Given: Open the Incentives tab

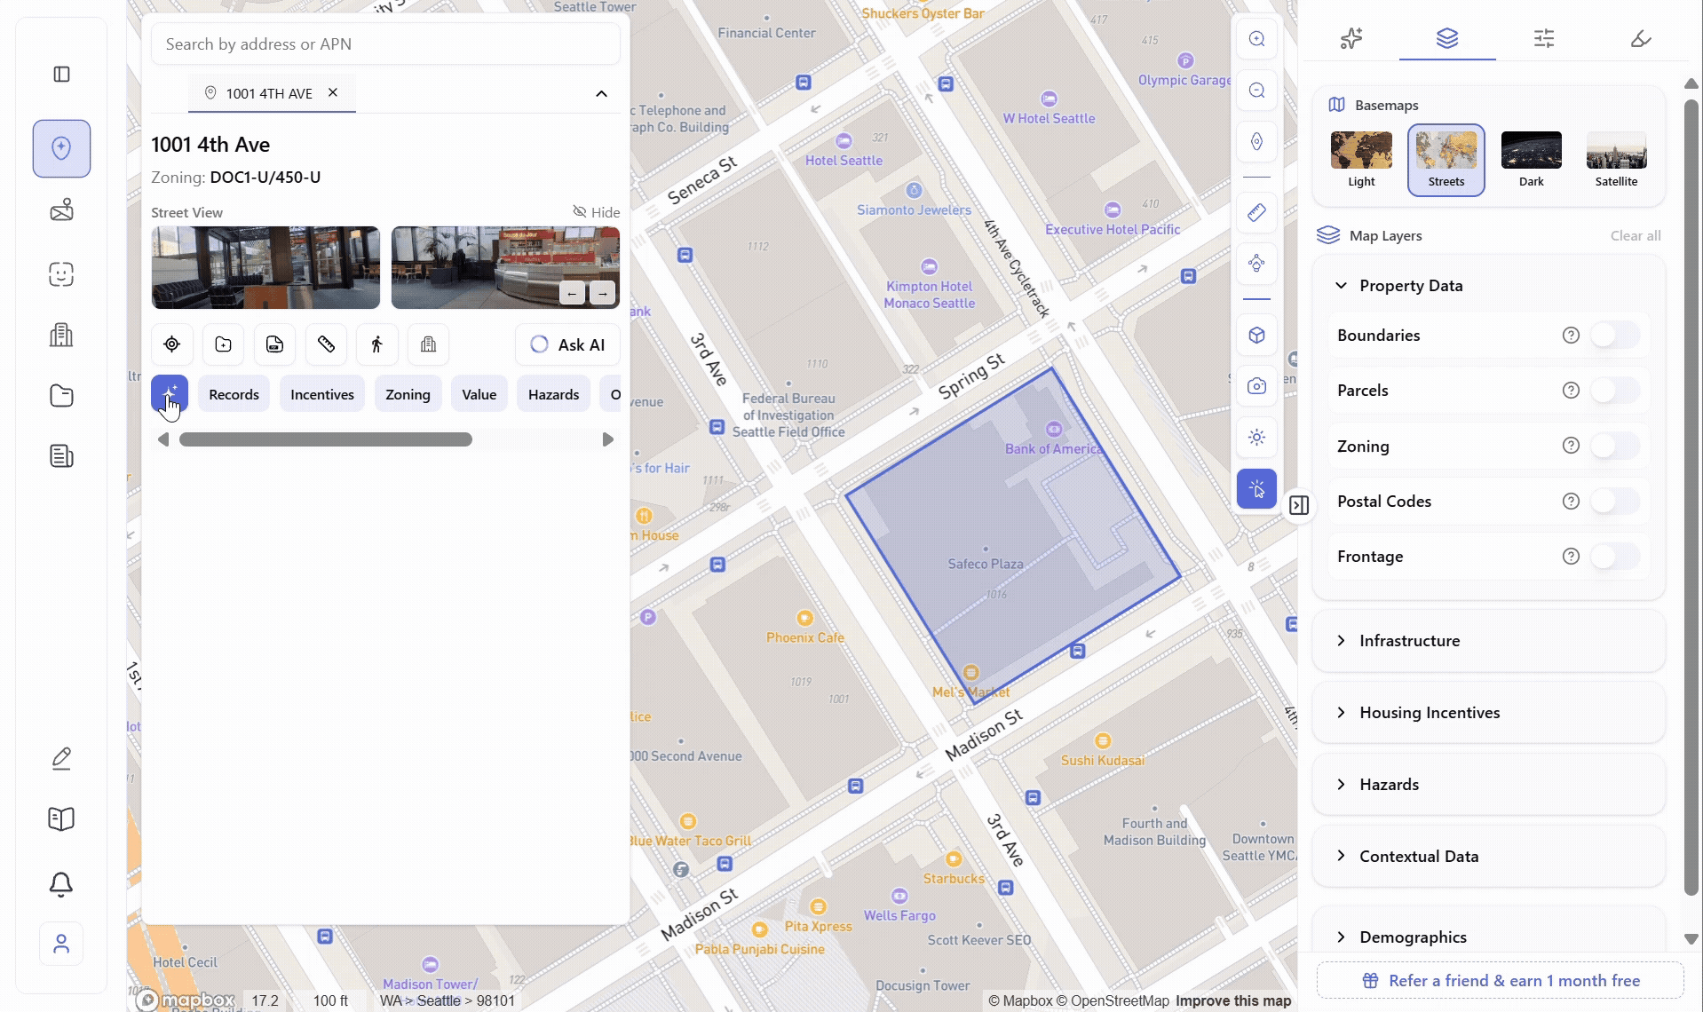Looking at the screenshot, I should (322, 394).
